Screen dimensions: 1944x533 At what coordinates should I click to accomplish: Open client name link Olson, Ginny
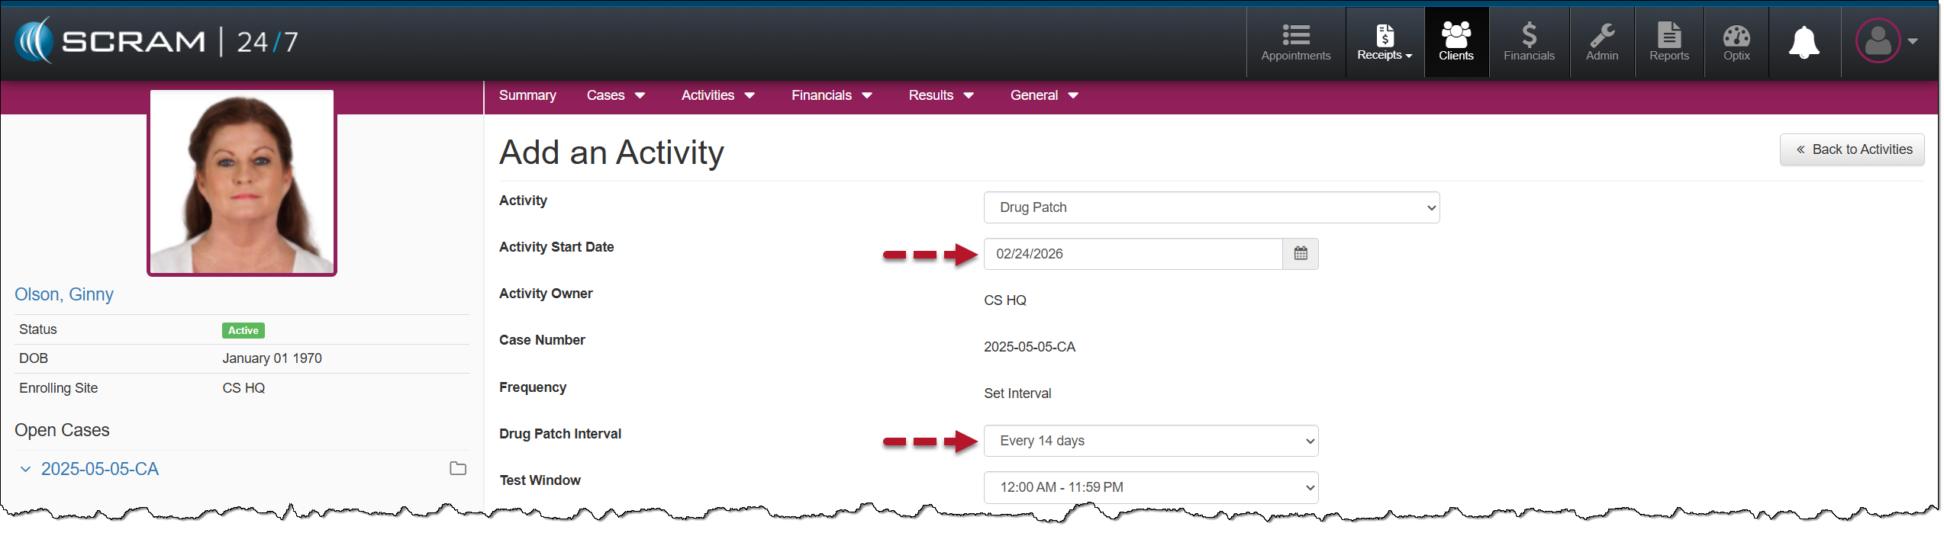point(64,294)
